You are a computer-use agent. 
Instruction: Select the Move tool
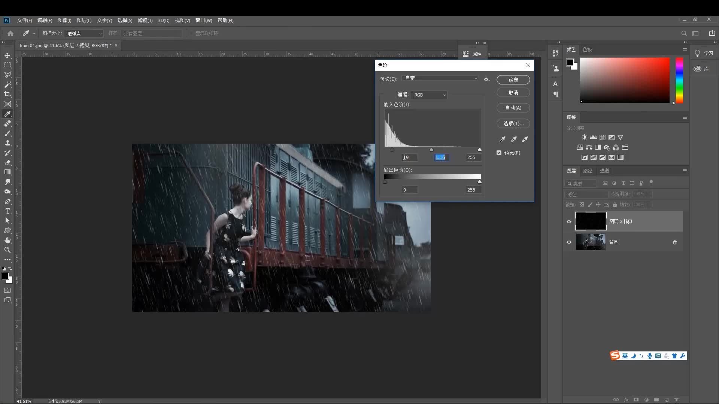pos(7,55)
